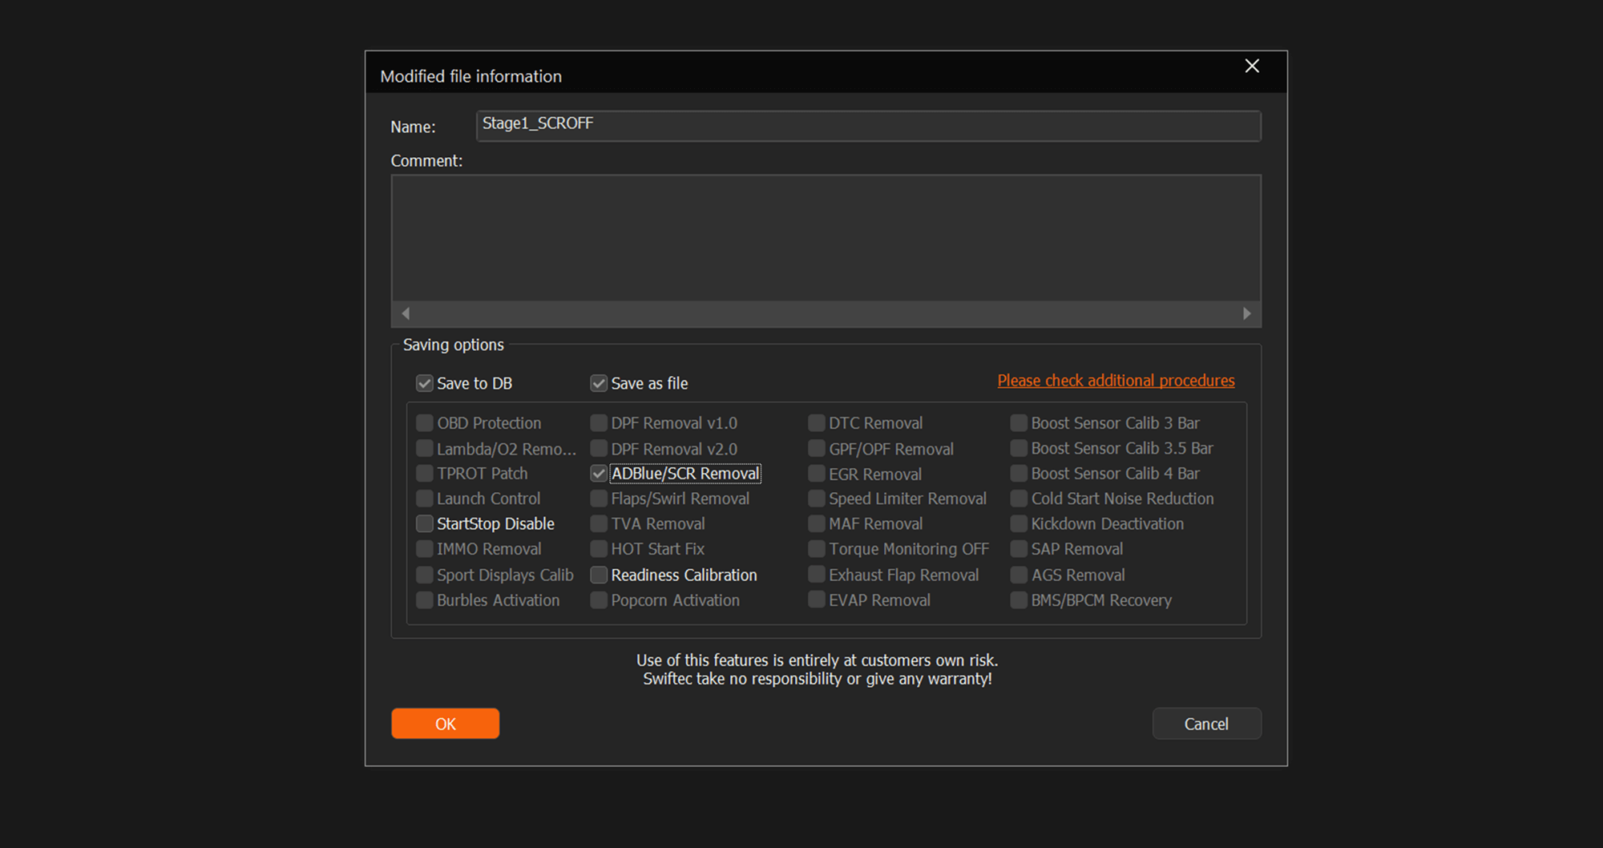
Task: Disable the ADBlue/SCR Removal option
Action: pos(599,474)
